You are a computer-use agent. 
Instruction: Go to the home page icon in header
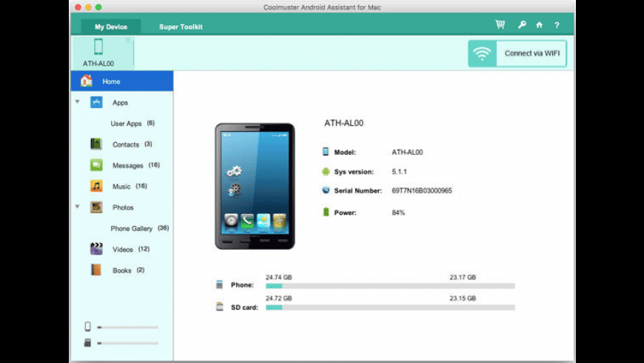[x=540, y=25]
